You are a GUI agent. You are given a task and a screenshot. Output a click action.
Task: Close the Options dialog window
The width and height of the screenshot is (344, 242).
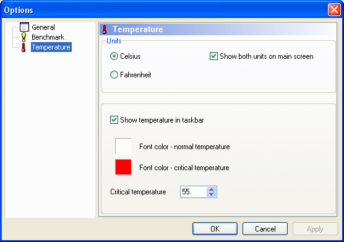pos(334,10)
